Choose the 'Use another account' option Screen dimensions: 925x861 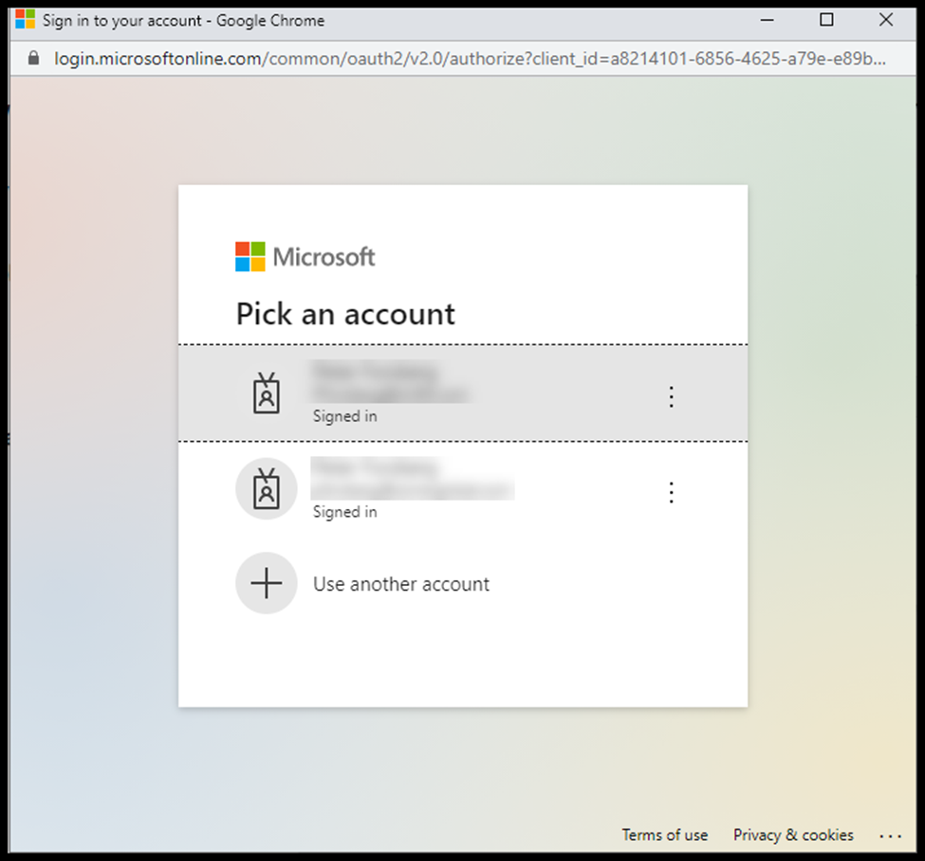tap(401, 584)
